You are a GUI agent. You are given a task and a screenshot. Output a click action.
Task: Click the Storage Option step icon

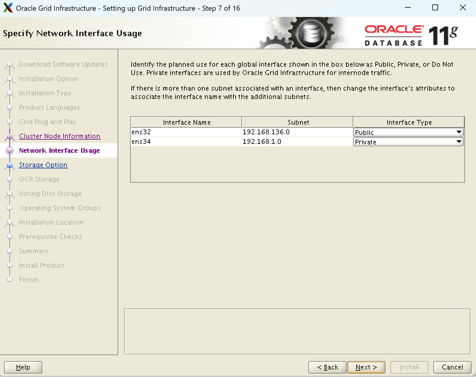pyautogui.click(x=10, y=166)
